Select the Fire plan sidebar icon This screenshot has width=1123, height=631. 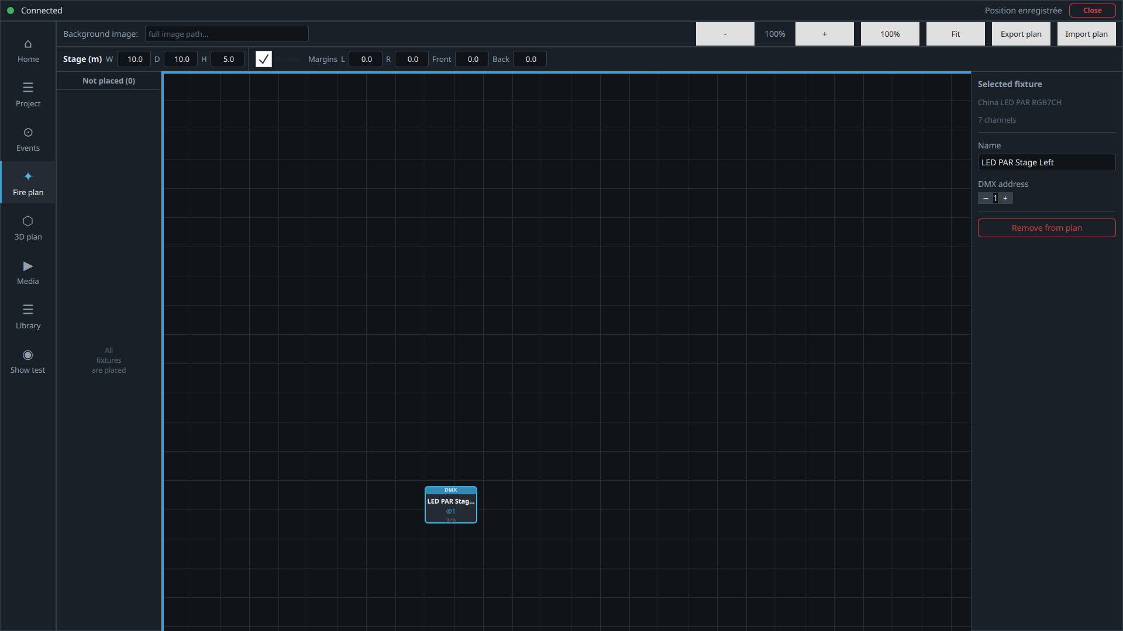pos(28,183)
